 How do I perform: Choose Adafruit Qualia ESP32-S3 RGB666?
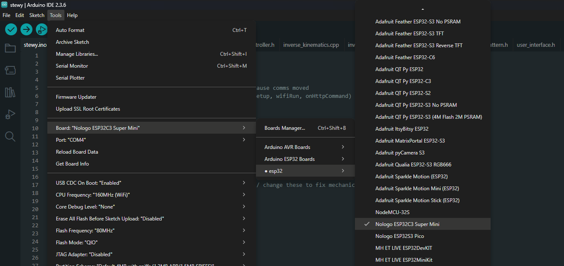click(x=423, y=165)
